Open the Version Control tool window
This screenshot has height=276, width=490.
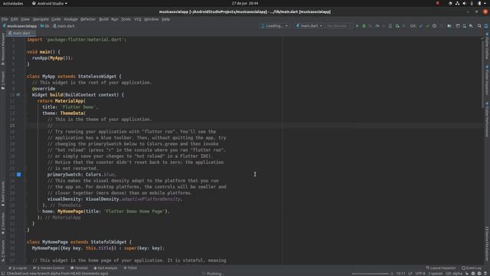[49, 268]
